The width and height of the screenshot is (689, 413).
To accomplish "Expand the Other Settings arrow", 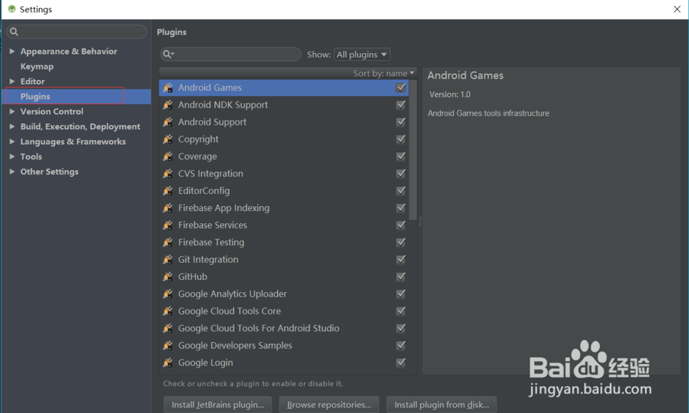I will click(x=12, y=172).
